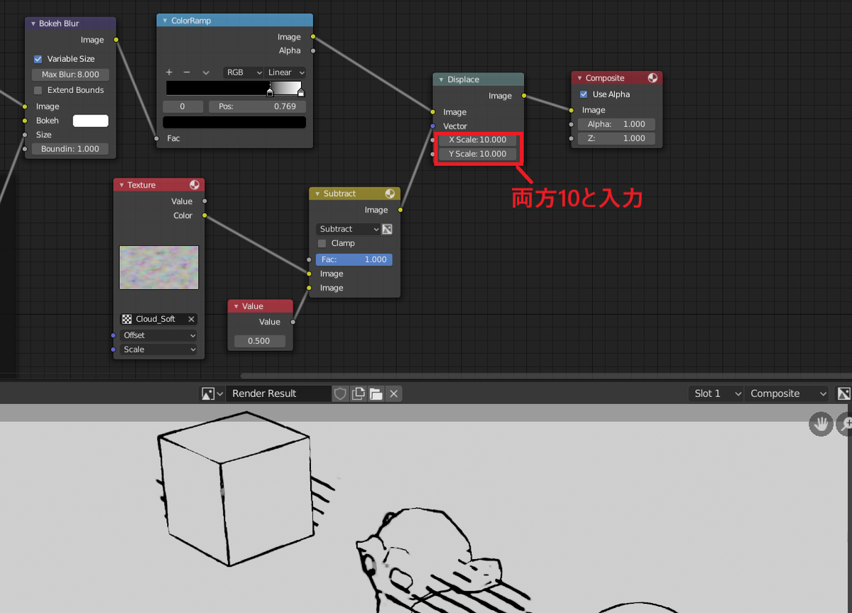
Task: Click the node editor horizontal scrollbar
Action: [x=546, y=376]
